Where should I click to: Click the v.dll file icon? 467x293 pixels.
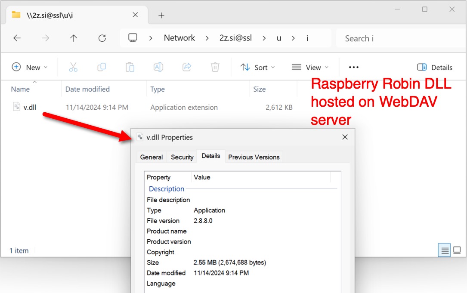point(17,106)
